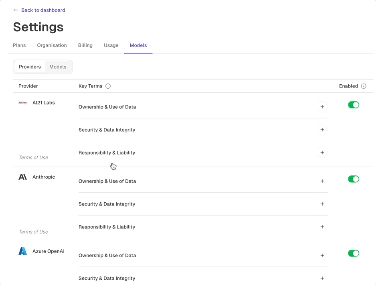
Task: Expand Azure OpenAI Ownership & Use of Data
Action: click(x=322, y=255)
